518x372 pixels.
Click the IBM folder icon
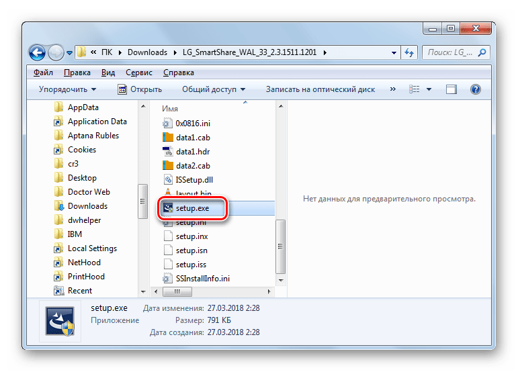point(59,234)
